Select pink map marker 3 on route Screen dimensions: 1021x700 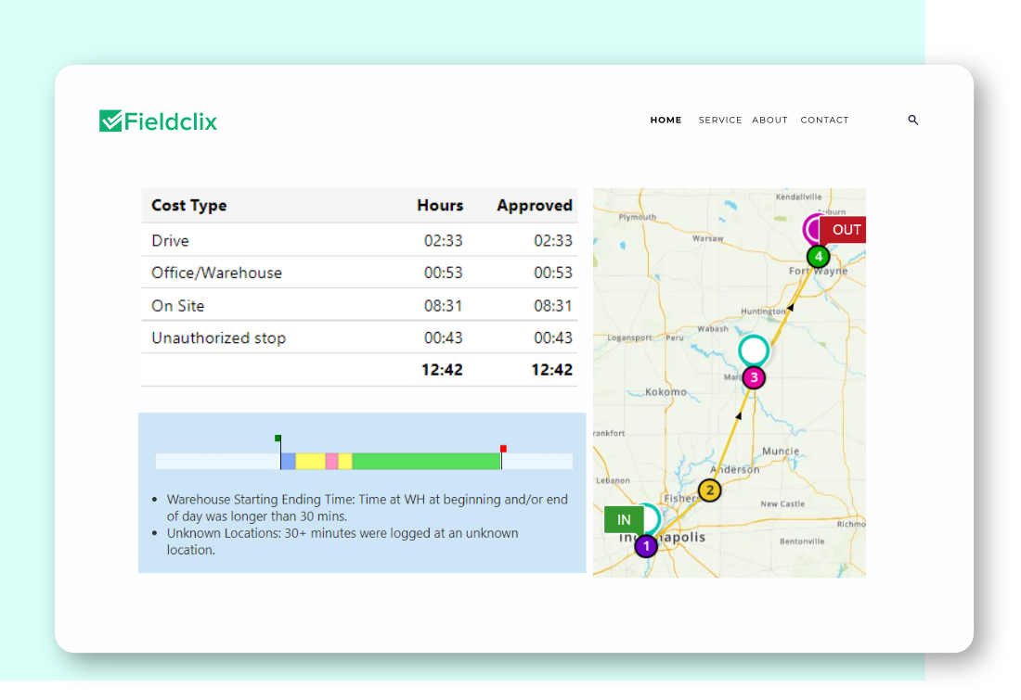point(754,377)
